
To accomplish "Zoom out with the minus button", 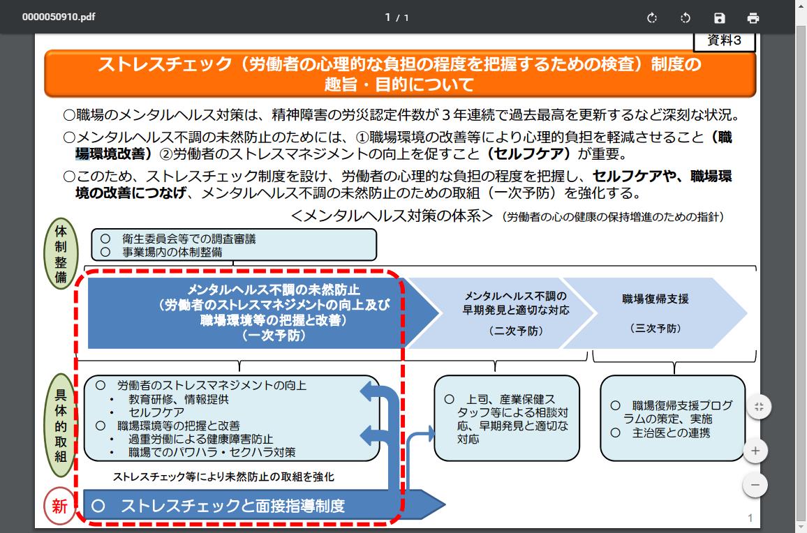I will coord(755,485).
